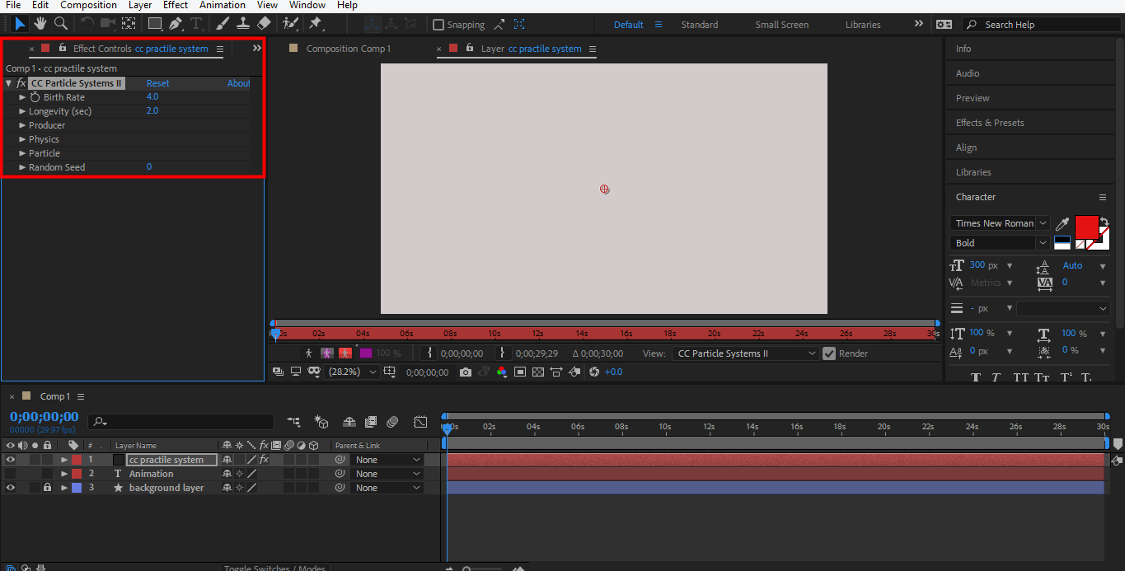Click the red fill color swatch
The image size is (1125, 571).
pyautogui.click(x=1086, y=226)
